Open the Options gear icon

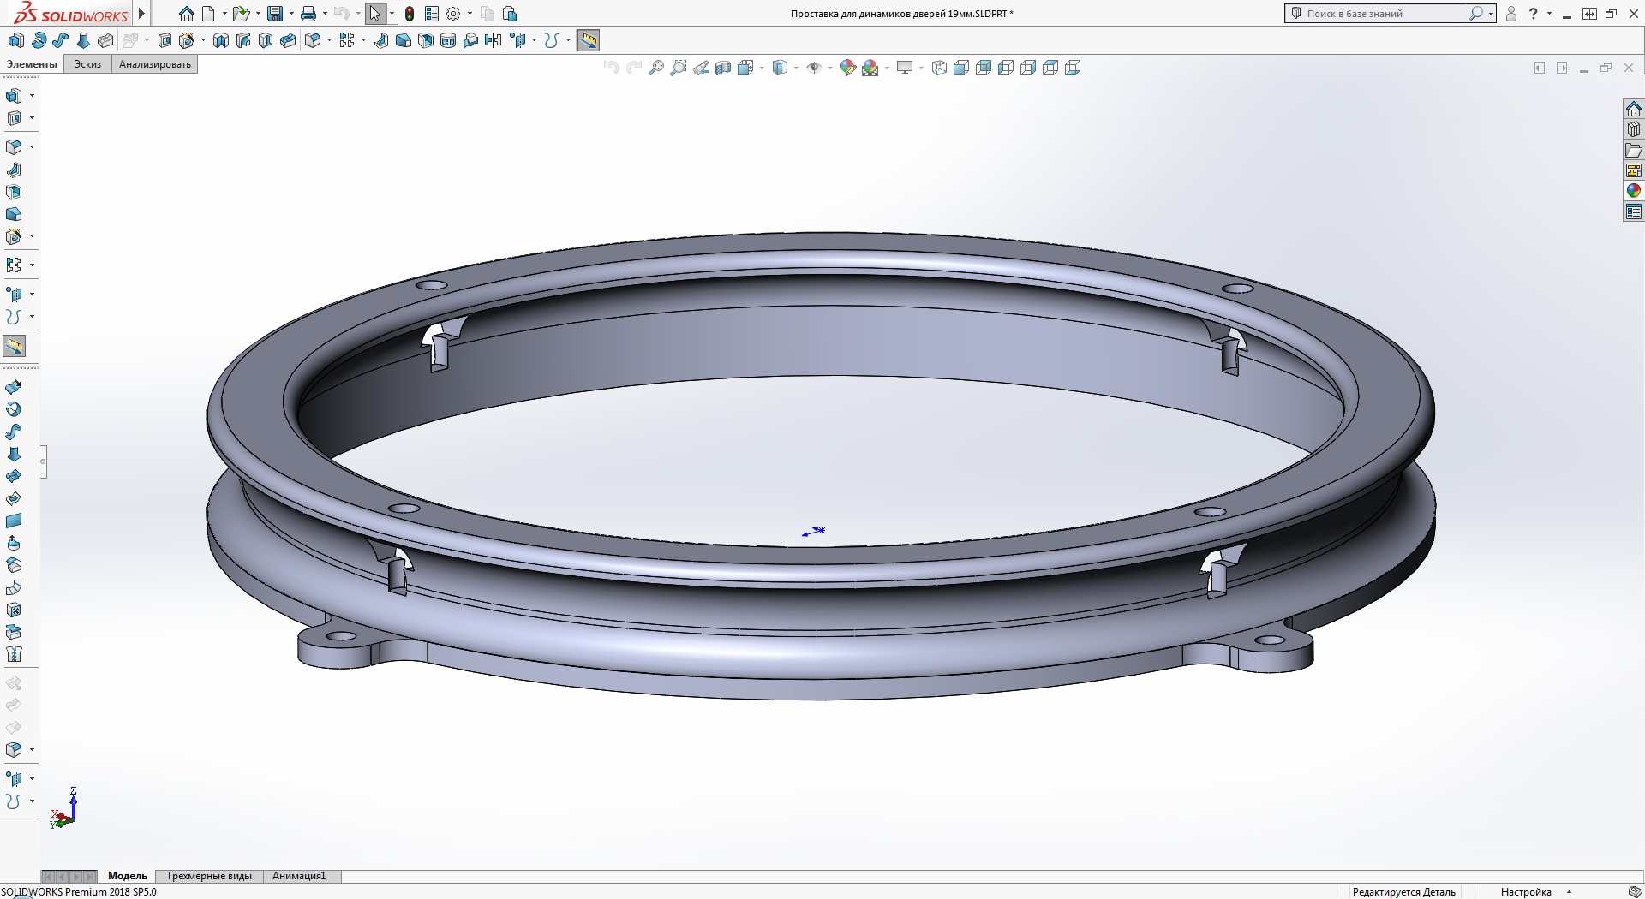(453, 14)
